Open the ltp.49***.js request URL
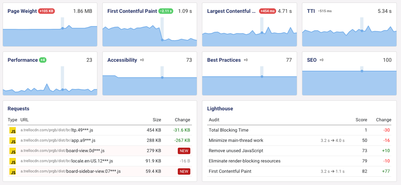 [x=57, y=130]
